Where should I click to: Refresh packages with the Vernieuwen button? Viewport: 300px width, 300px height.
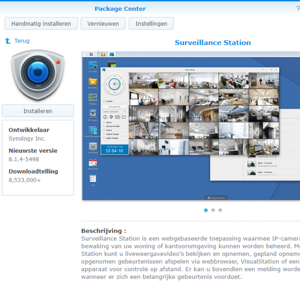[103, 23]
